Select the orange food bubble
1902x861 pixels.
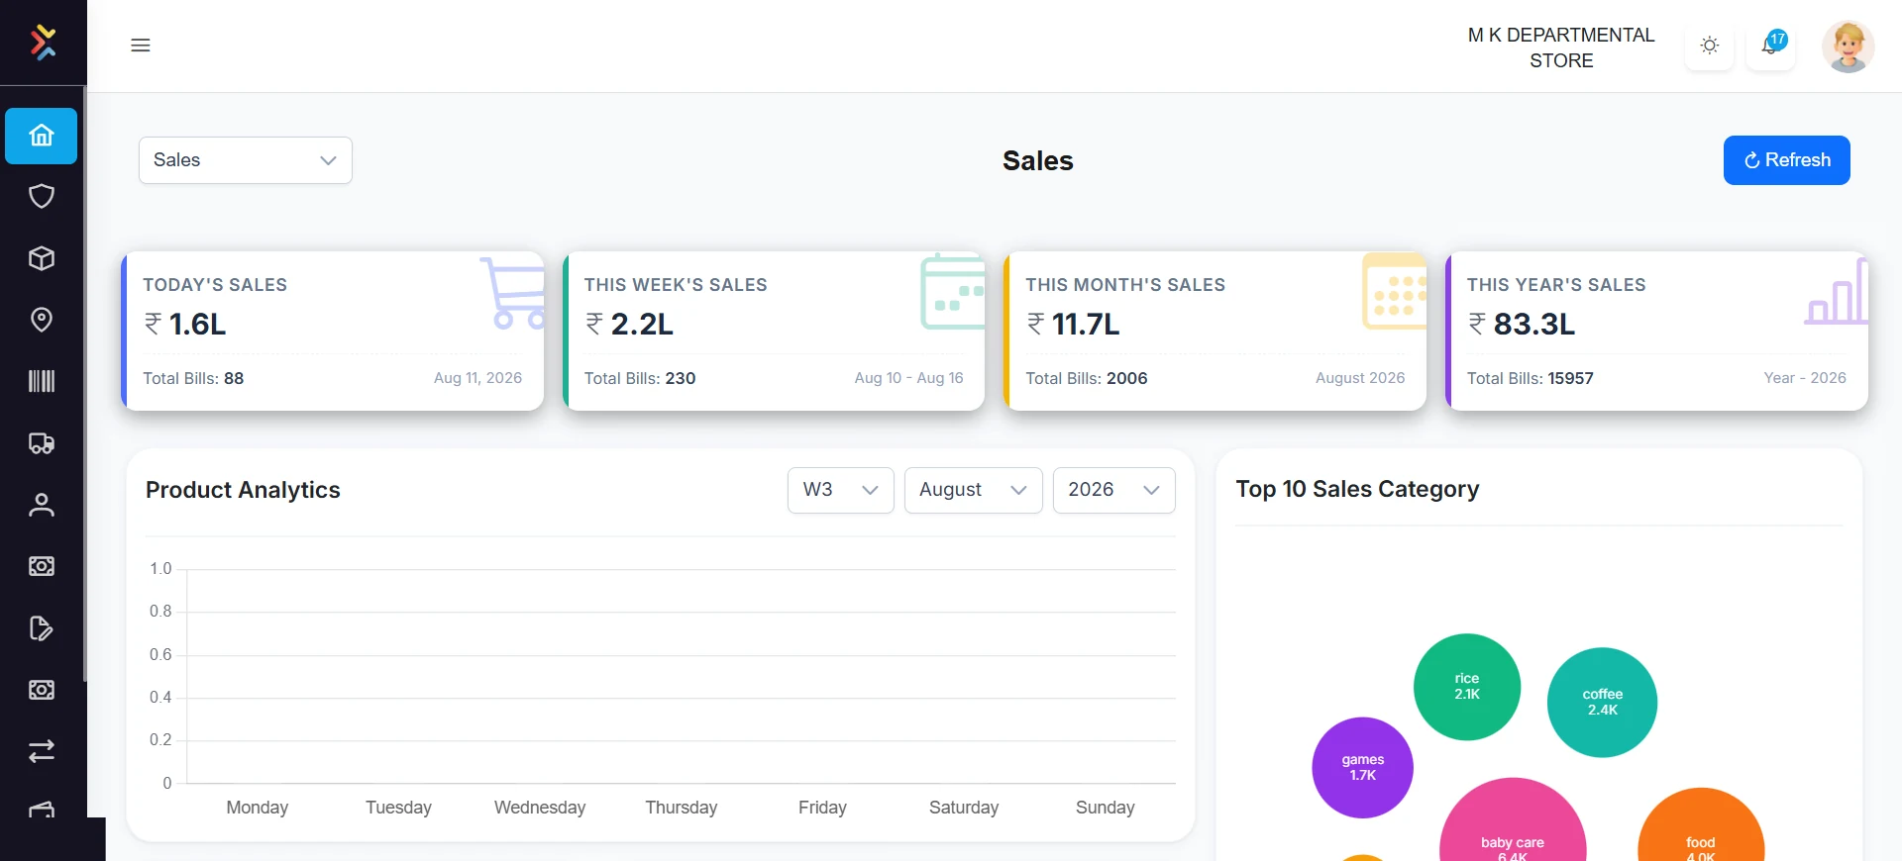[x=1701, y=826]
